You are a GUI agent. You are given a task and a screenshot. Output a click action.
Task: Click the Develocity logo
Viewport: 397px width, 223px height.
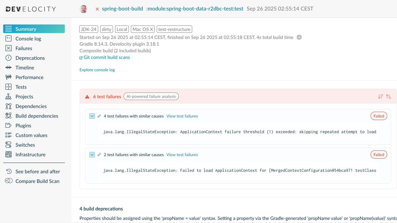point(30,9)
